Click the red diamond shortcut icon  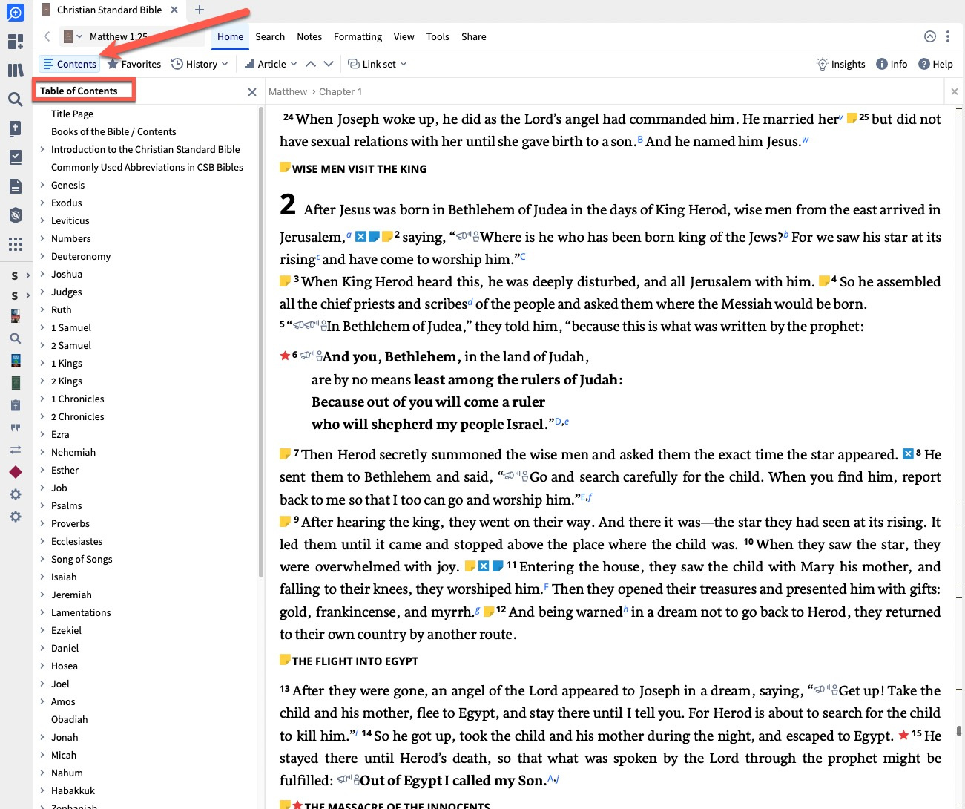pyautogui.click(x=16, y=472)
